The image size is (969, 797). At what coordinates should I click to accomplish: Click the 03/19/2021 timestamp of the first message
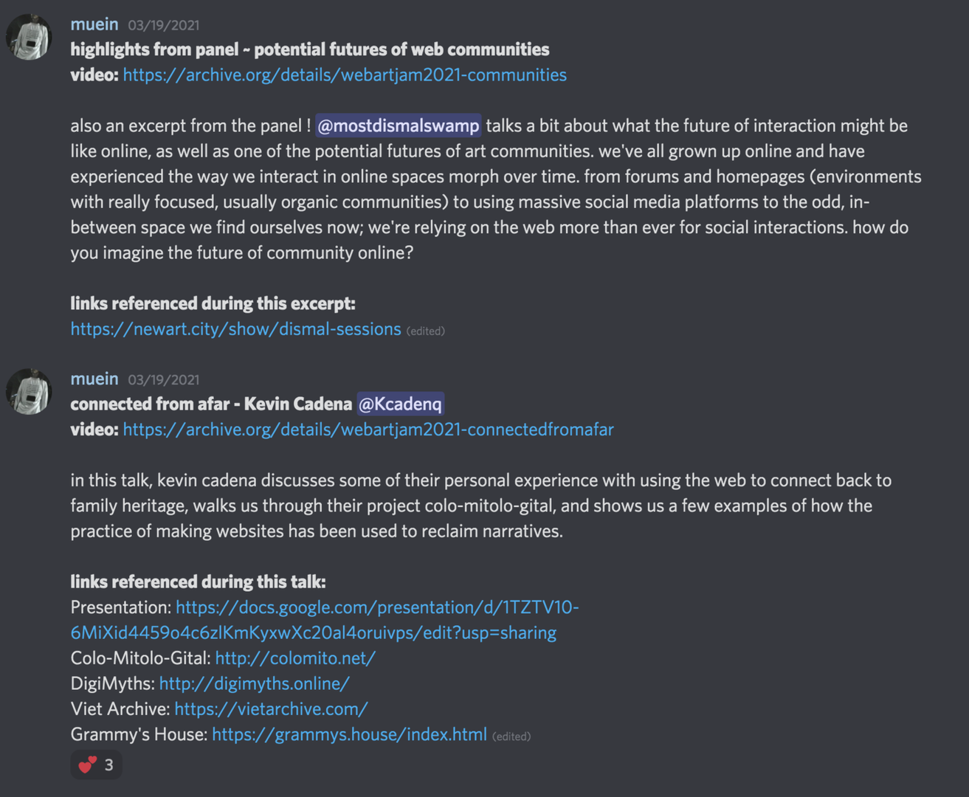click(x=163, y=25)
